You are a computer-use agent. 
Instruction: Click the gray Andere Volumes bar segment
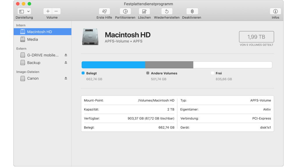(x=169, y=65)
